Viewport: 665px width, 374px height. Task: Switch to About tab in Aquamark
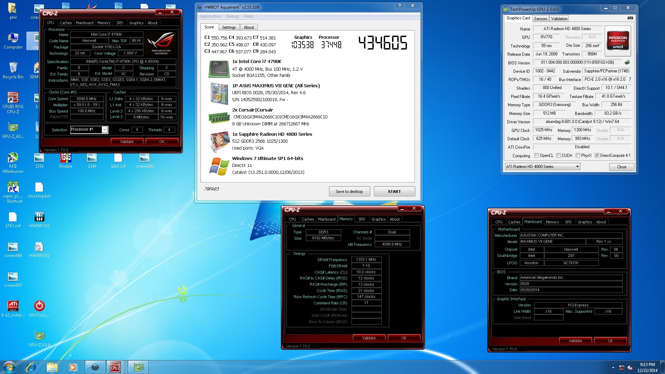coord(249,27)
